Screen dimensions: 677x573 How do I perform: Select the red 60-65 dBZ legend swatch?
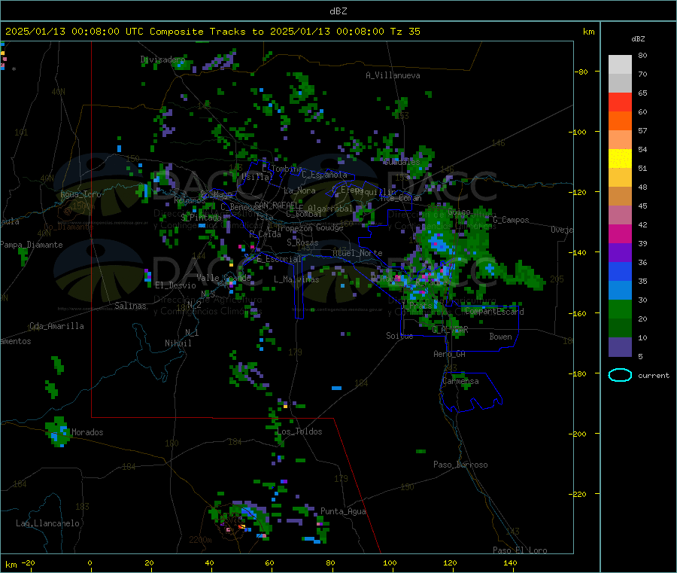pyautogui.click(x=620, y=102)
